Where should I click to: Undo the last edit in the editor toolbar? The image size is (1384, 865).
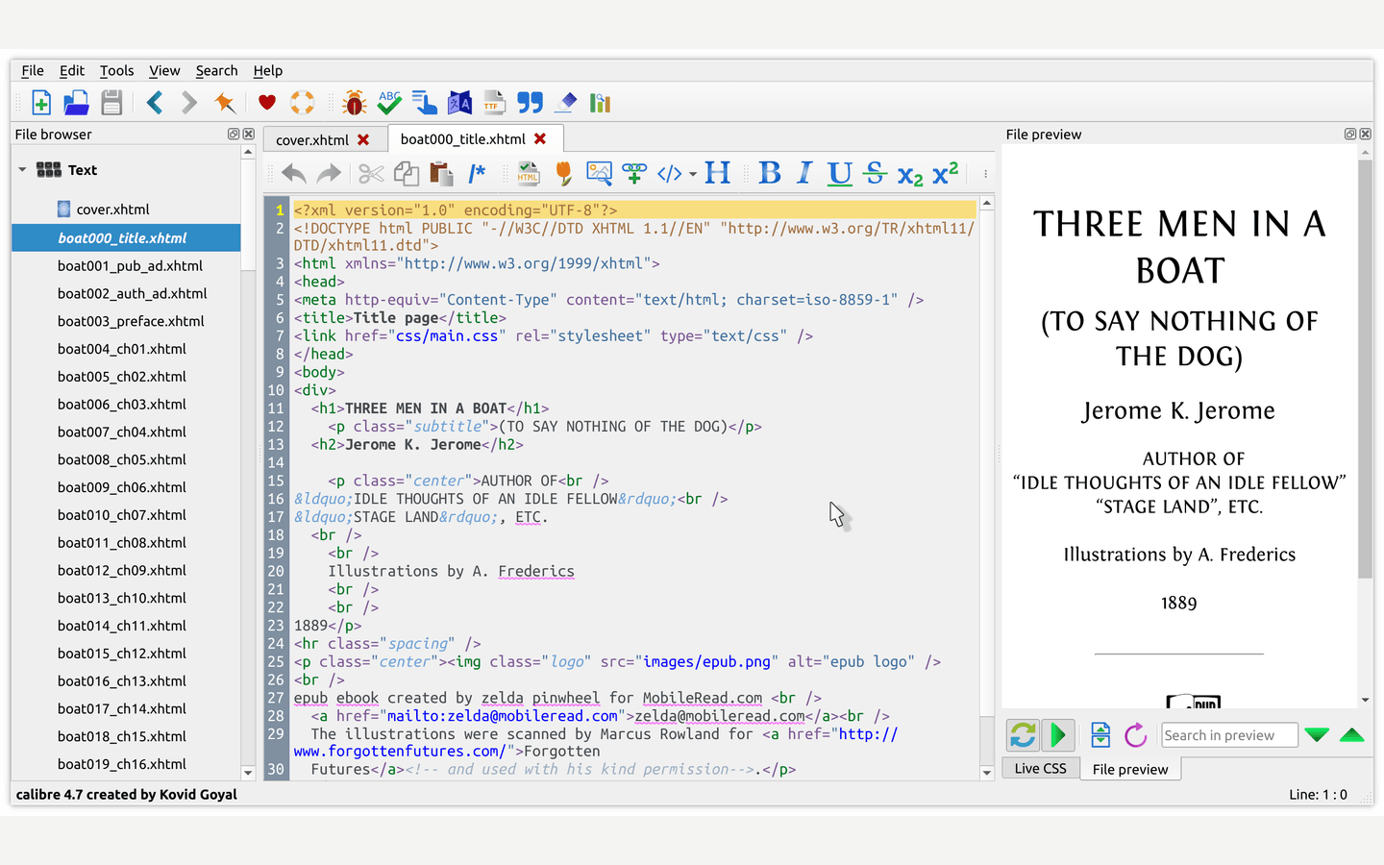[294, 174]
